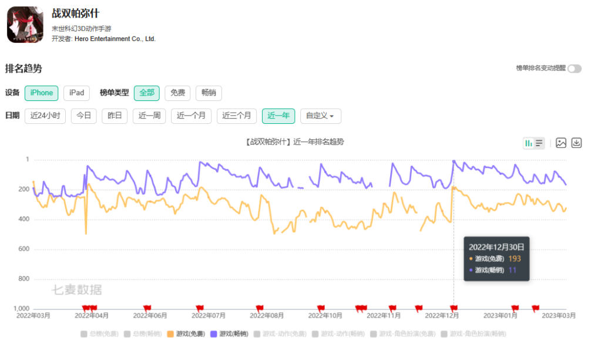Click the red flag above 2022年06月
This screenshot has width=591, height=344.
pyautogui.click(x=147, y=309)
